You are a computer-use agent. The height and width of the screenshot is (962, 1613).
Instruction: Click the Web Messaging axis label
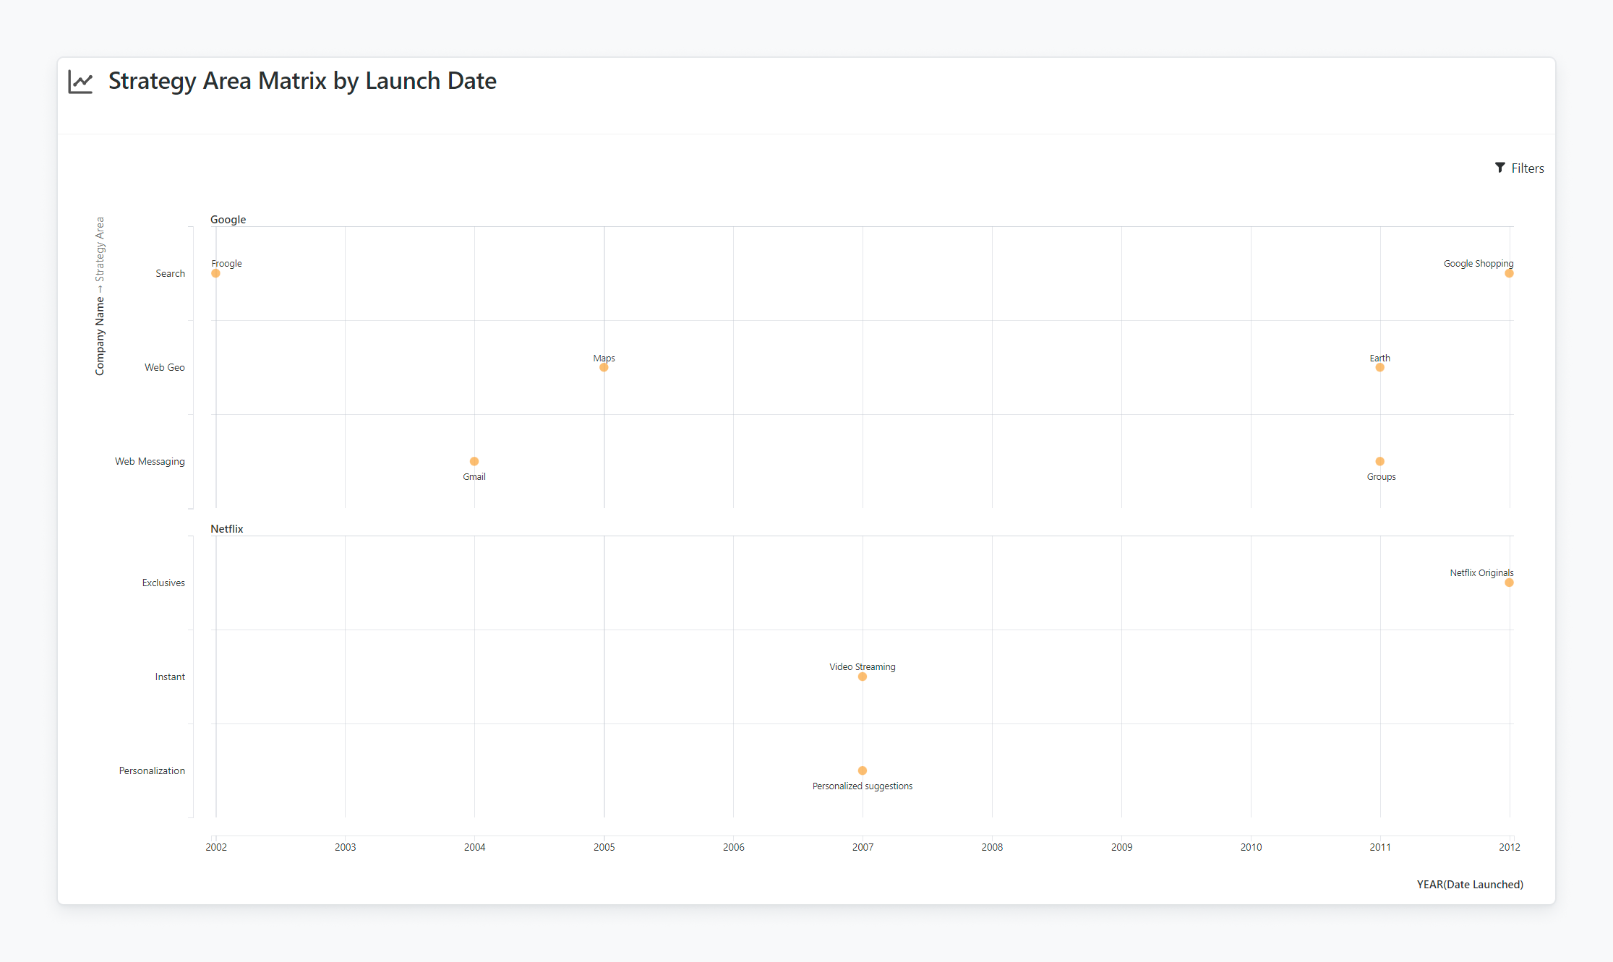click(x=150, y=461)
